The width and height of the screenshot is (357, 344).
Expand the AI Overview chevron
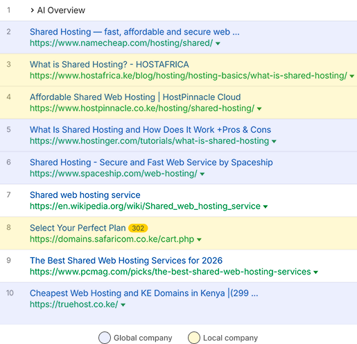tap(33, 10)
